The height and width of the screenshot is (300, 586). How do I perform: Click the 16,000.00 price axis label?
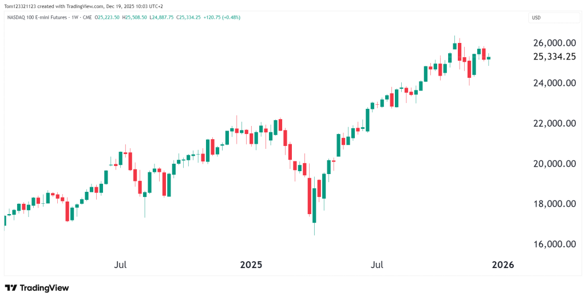[x=554, y=244]
